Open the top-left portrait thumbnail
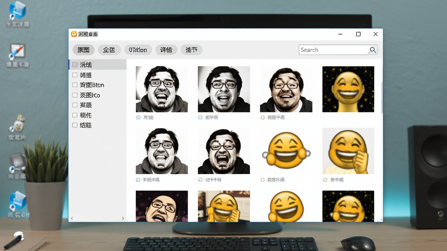Viewport: 447px width, 251px height. click(162, 89)
